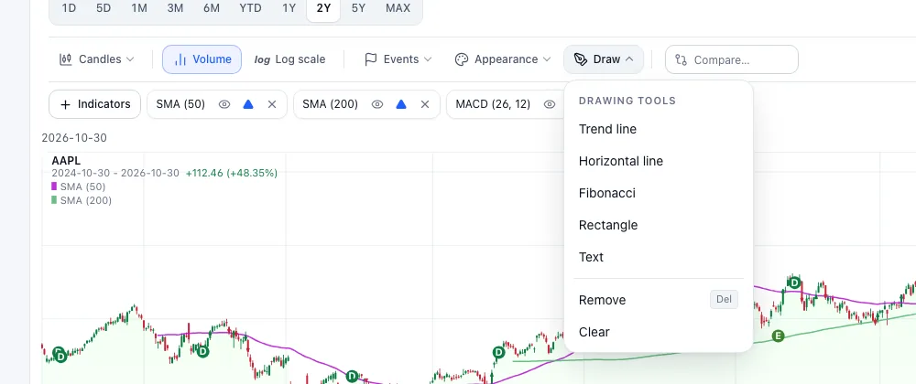Click the Compare input field
This screenshot has width=916, height=384.
731,59
